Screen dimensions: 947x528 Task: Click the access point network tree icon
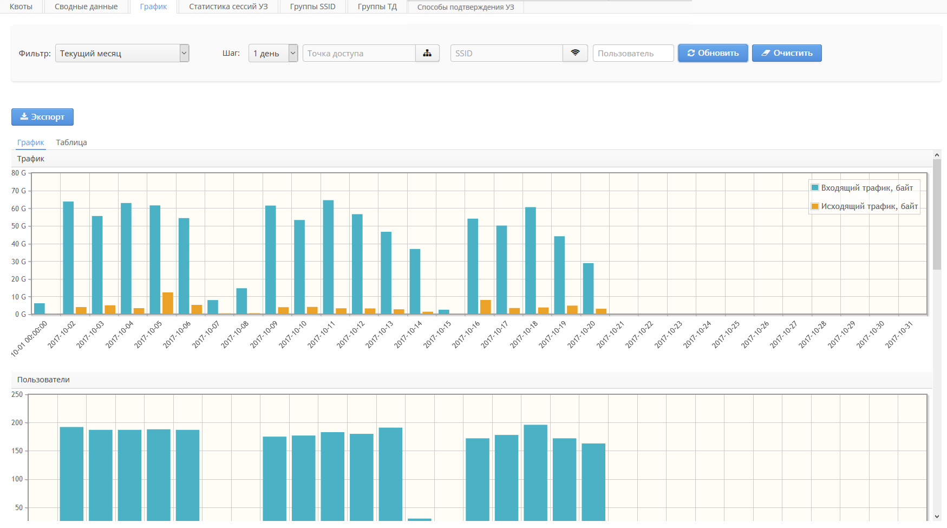tap(427, 53)
